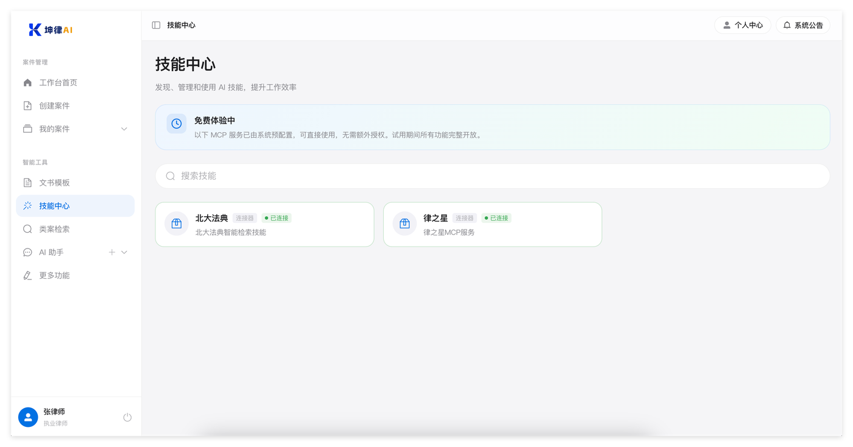853x447 pixels.
Task: Go to 文书模板 menu item
Action: point(75,183)
